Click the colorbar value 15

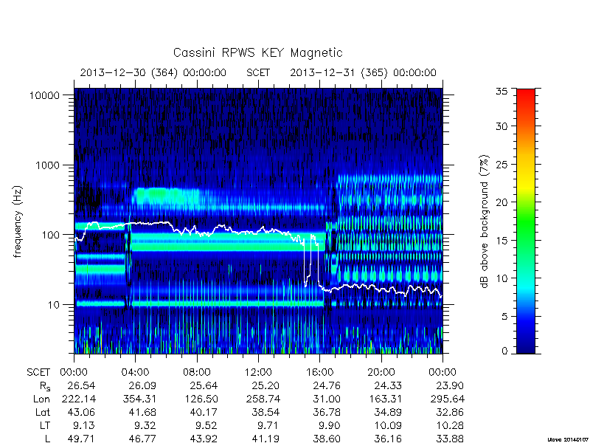(502, 241)
